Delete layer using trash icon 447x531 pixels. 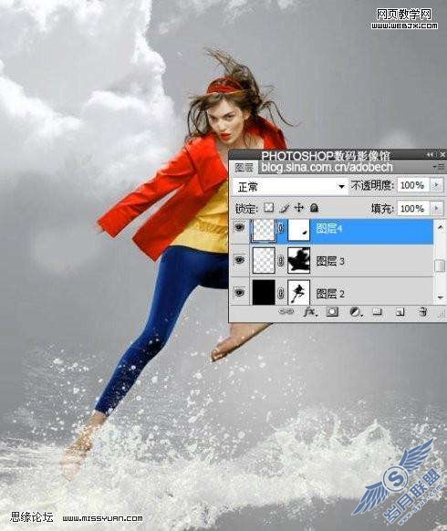[422, 312]
